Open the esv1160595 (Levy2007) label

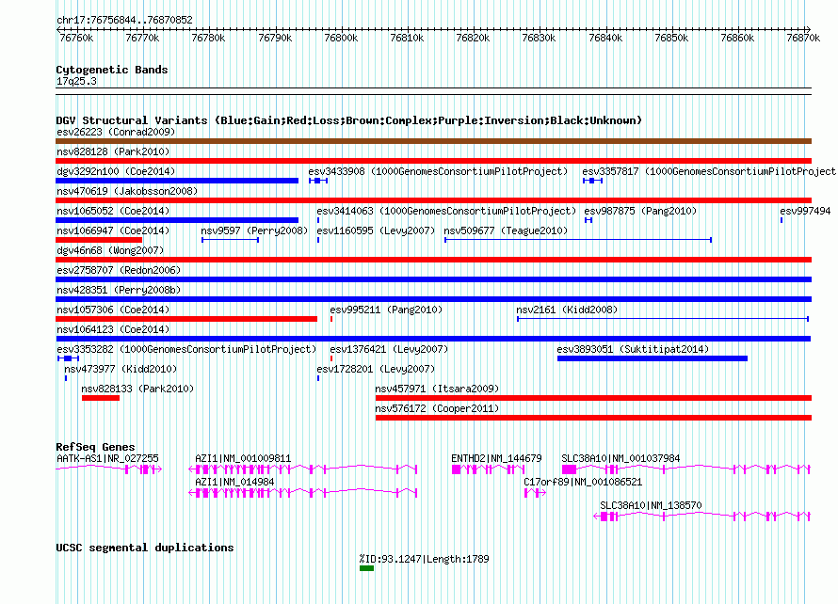tap(376, 230)
